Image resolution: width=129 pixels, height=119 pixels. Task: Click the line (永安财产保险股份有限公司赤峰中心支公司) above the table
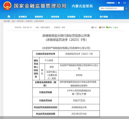pos(66,48)
